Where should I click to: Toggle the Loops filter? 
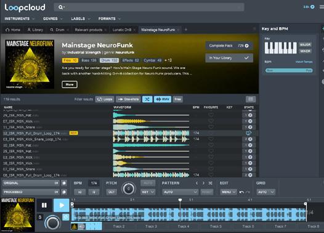coord(105,99)
